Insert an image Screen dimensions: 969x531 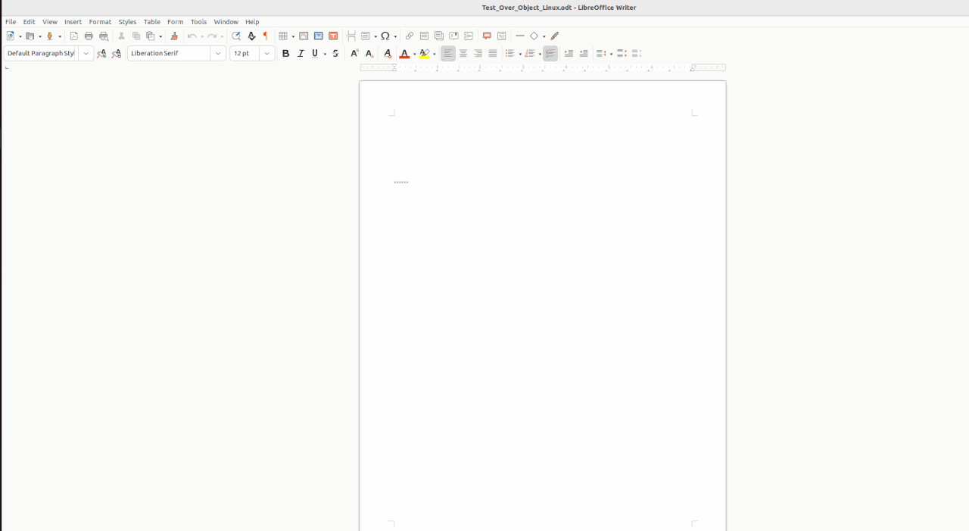(304, 36)
